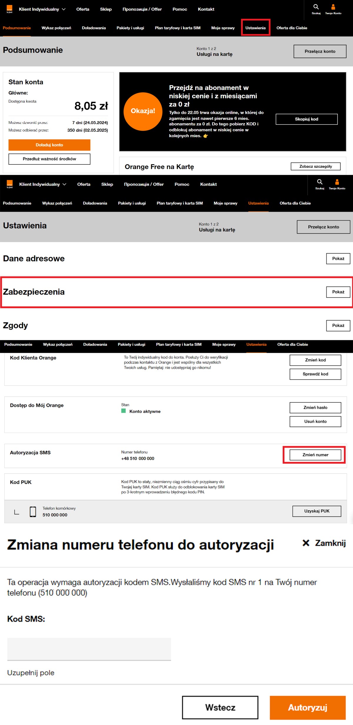Click Uzyskaj PUK button
Image resolution: width=353 pixels, height=725 pixels.
pos(317,511)
